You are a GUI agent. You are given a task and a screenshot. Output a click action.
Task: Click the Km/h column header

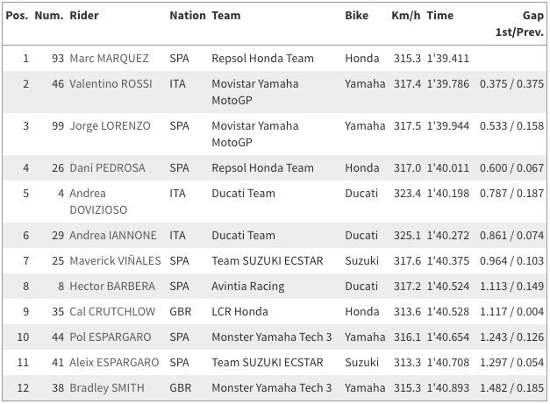pyautogui.click(x=406, y=16)
